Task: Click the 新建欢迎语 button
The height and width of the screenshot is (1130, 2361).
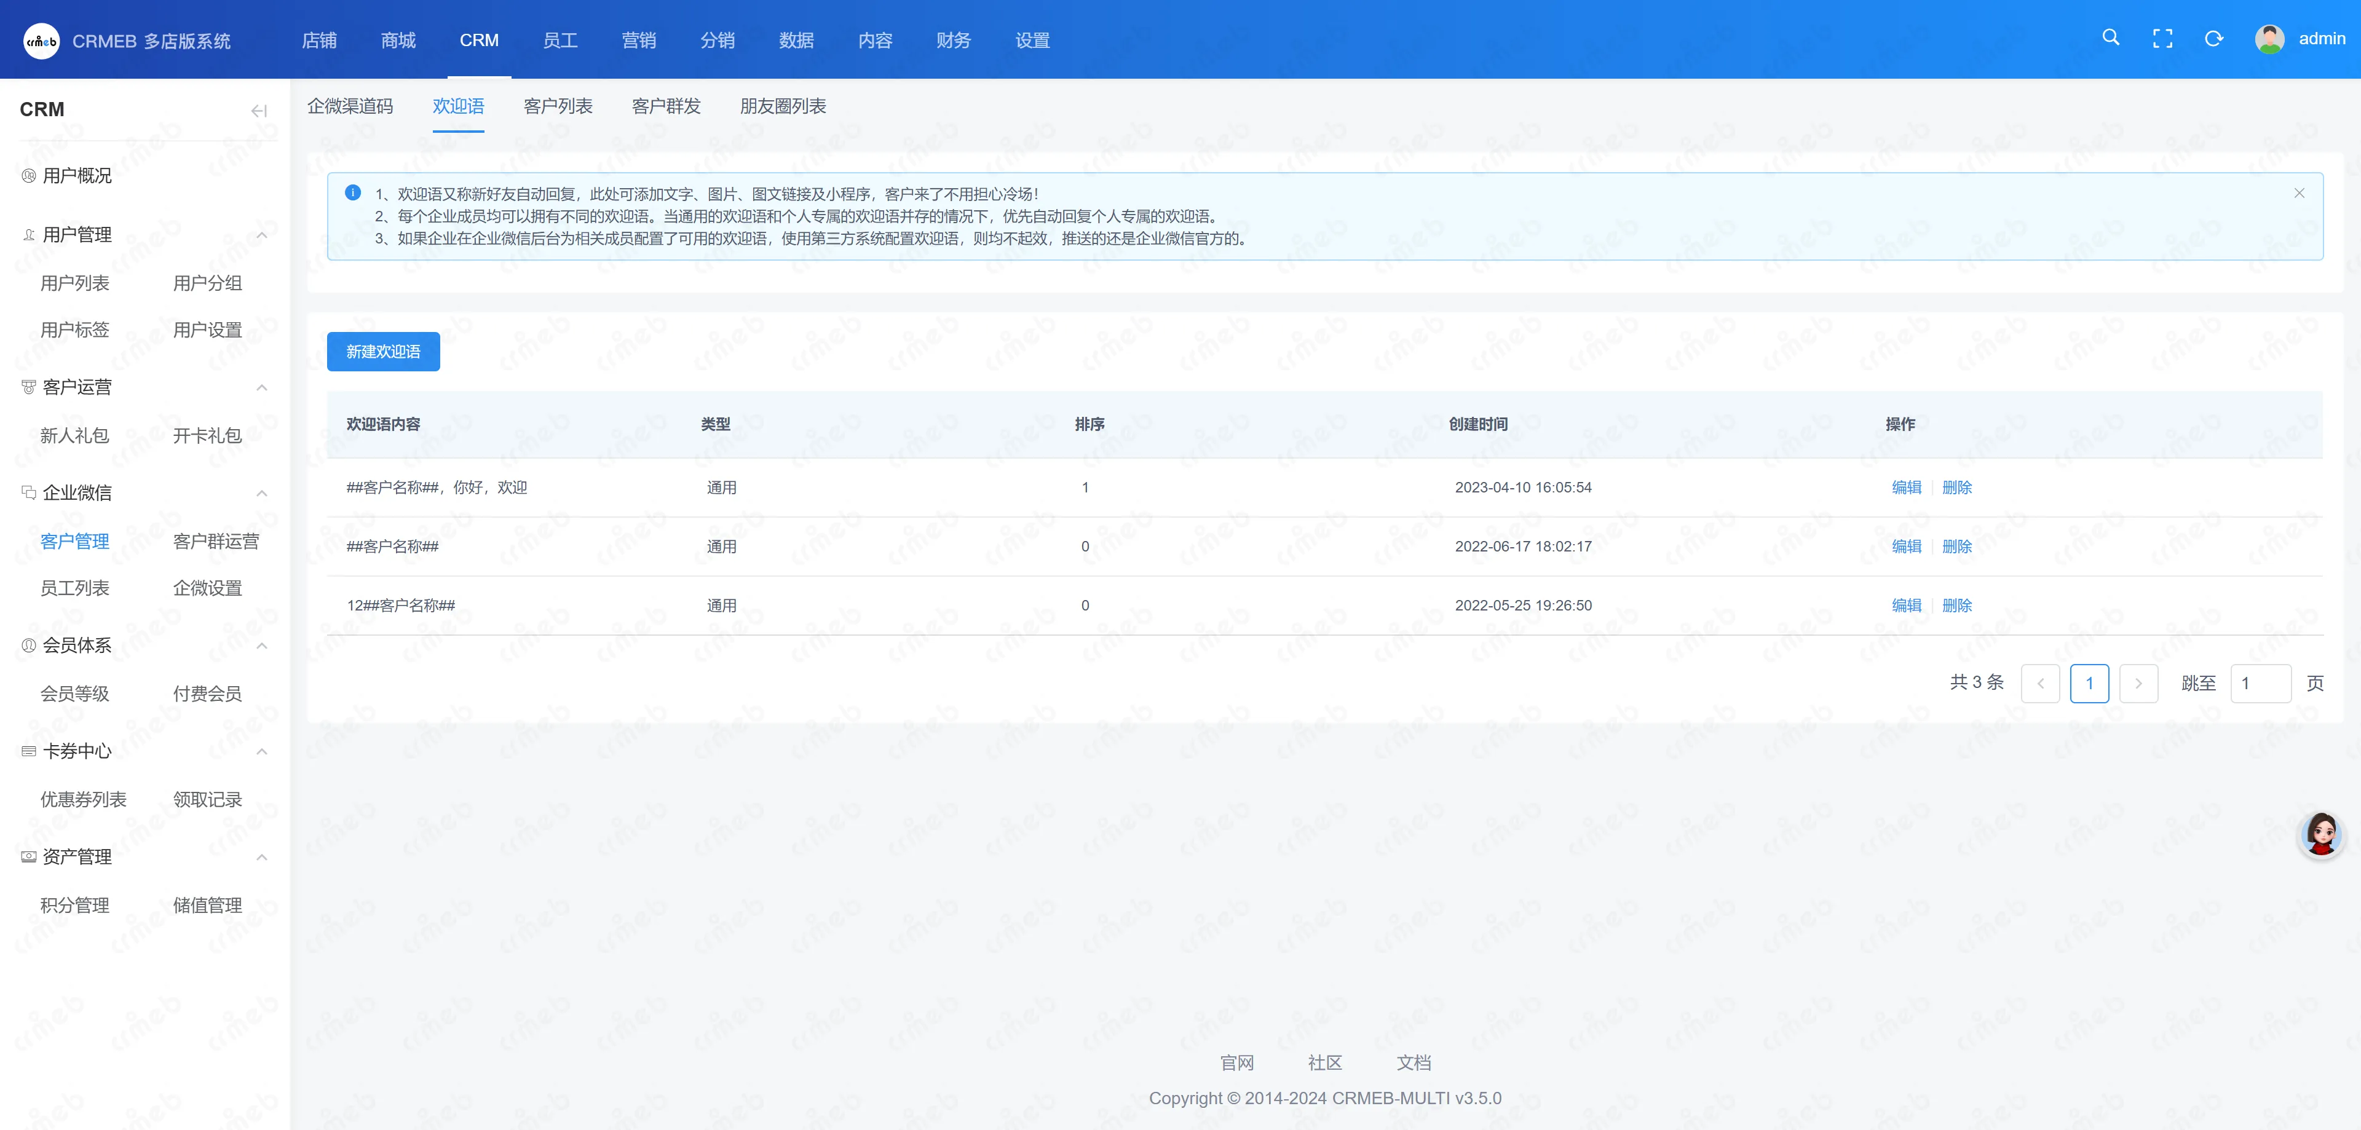Action: click(383, 352)
